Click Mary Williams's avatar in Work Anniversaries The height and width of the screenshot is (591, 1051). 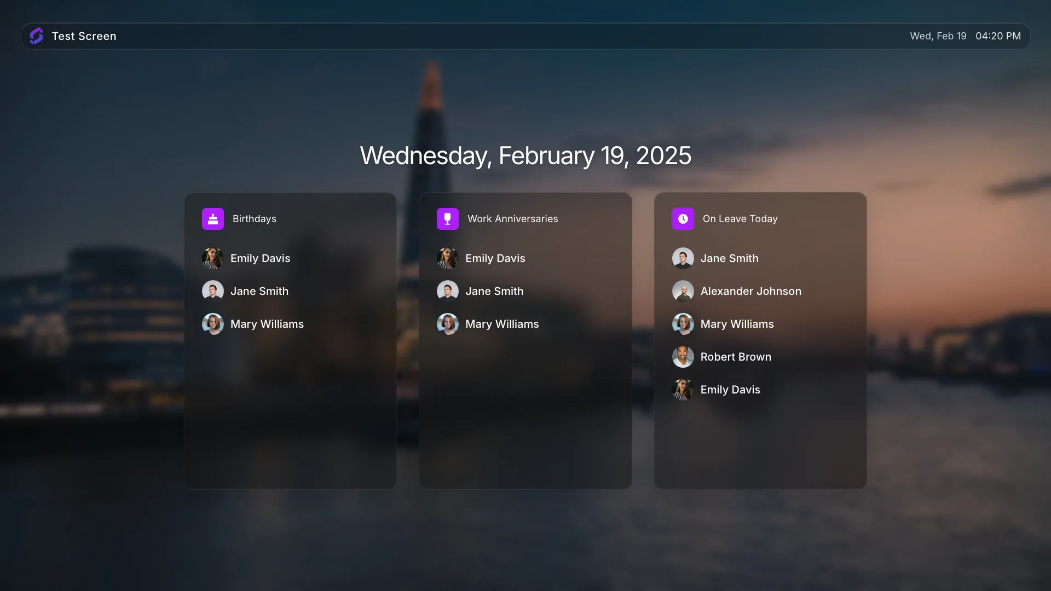(x=448, y=324)
